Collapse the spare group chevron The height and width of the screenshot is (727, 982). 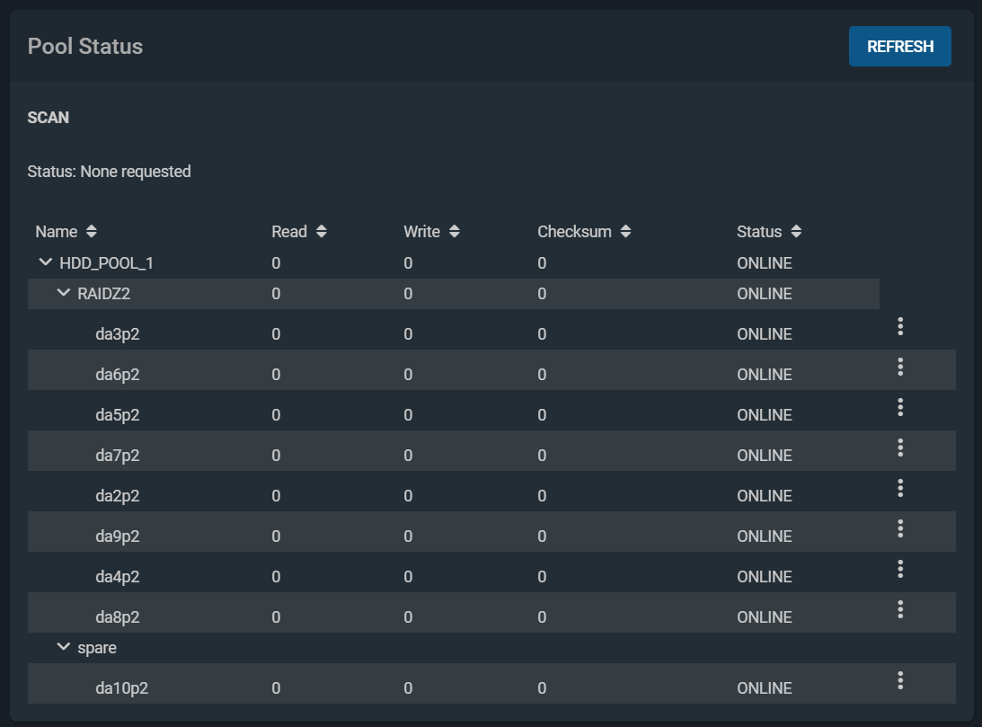pos(64,647)
